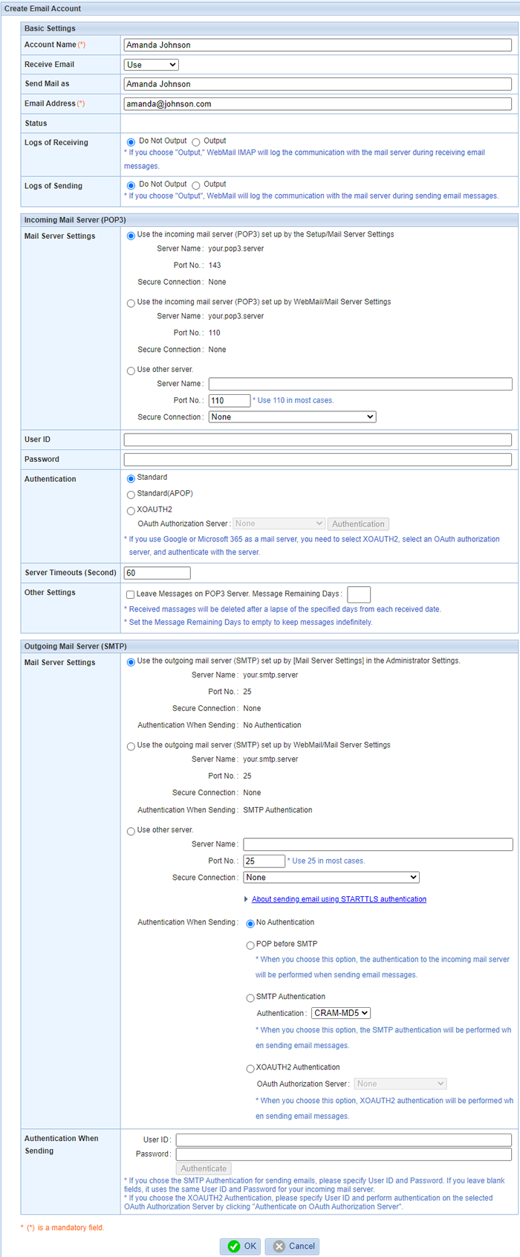Viewport: 520px width, 1257px height.
Task: Select Use other server for incoming mail
Action: coord(131,370)
